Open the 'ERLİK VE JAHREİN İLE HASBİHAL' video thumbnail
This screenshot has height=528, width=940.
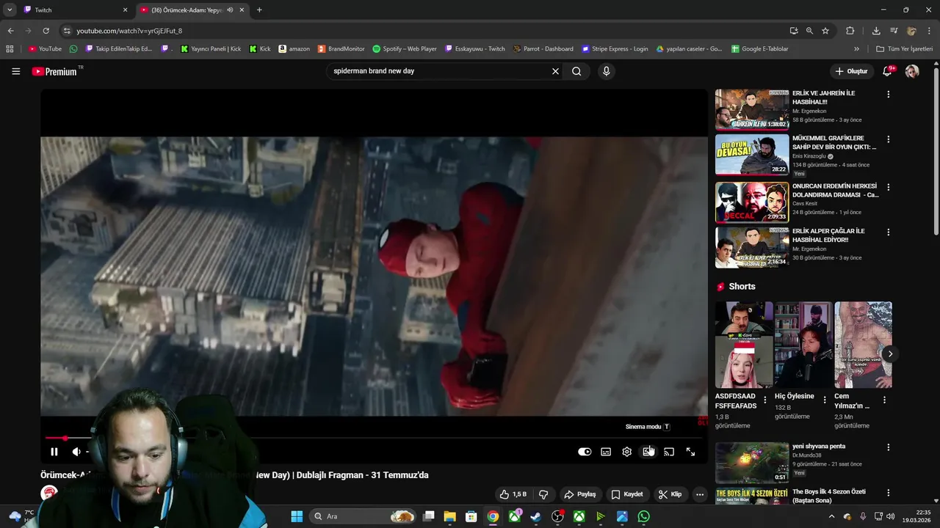[x=752, y=110]
